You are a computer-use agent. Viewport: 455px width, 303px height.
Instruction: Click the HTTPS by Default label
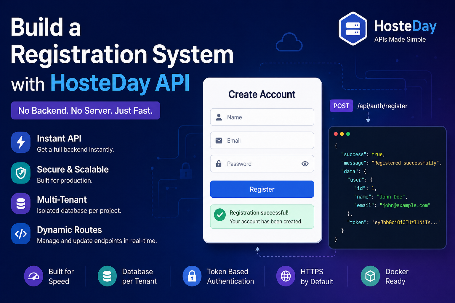point(317,276)
